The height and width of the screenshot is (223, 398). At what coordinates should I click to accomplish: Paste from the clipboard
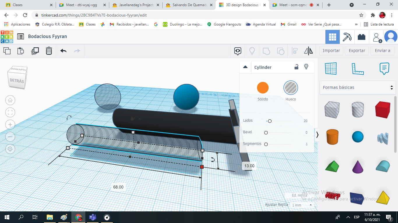click(x=21, y=51)
